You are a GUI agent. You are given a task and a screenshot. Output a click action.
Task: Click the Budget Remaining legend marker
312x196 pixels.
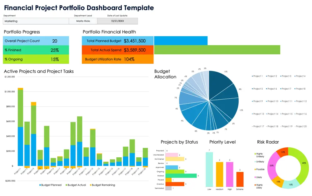pyautogui.click(x=91, y=185)
